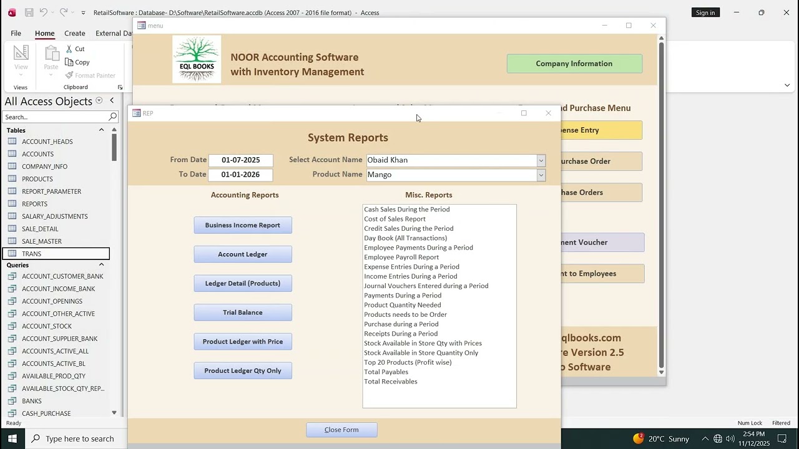
Task: Select Cost of Sales Report entry
Action: click(395, 219)
